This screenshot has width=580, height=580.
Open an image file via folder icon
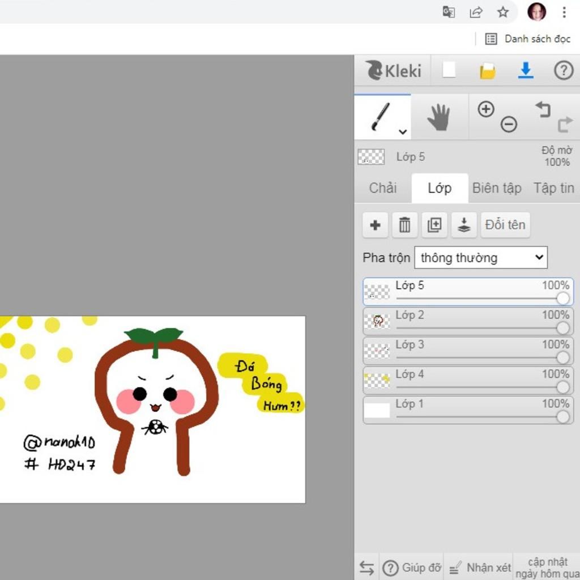point(488,71)
